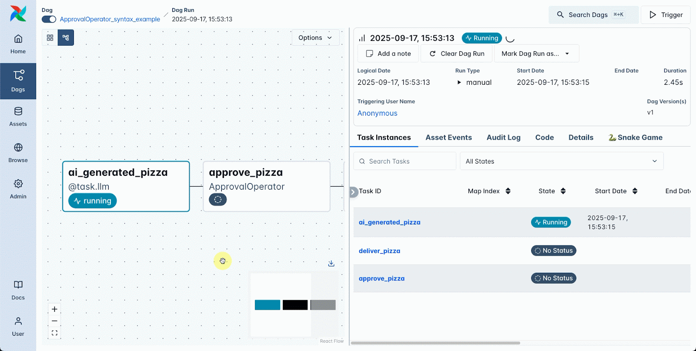Image resolution: width=696 pixels, height=351 pixels.
Task: Click the Clear Dag Run button
Action: (x=457, y=53)
